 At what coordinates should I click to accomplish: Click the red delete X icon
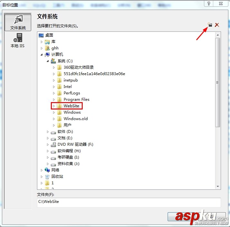click(x=217, y=25)
